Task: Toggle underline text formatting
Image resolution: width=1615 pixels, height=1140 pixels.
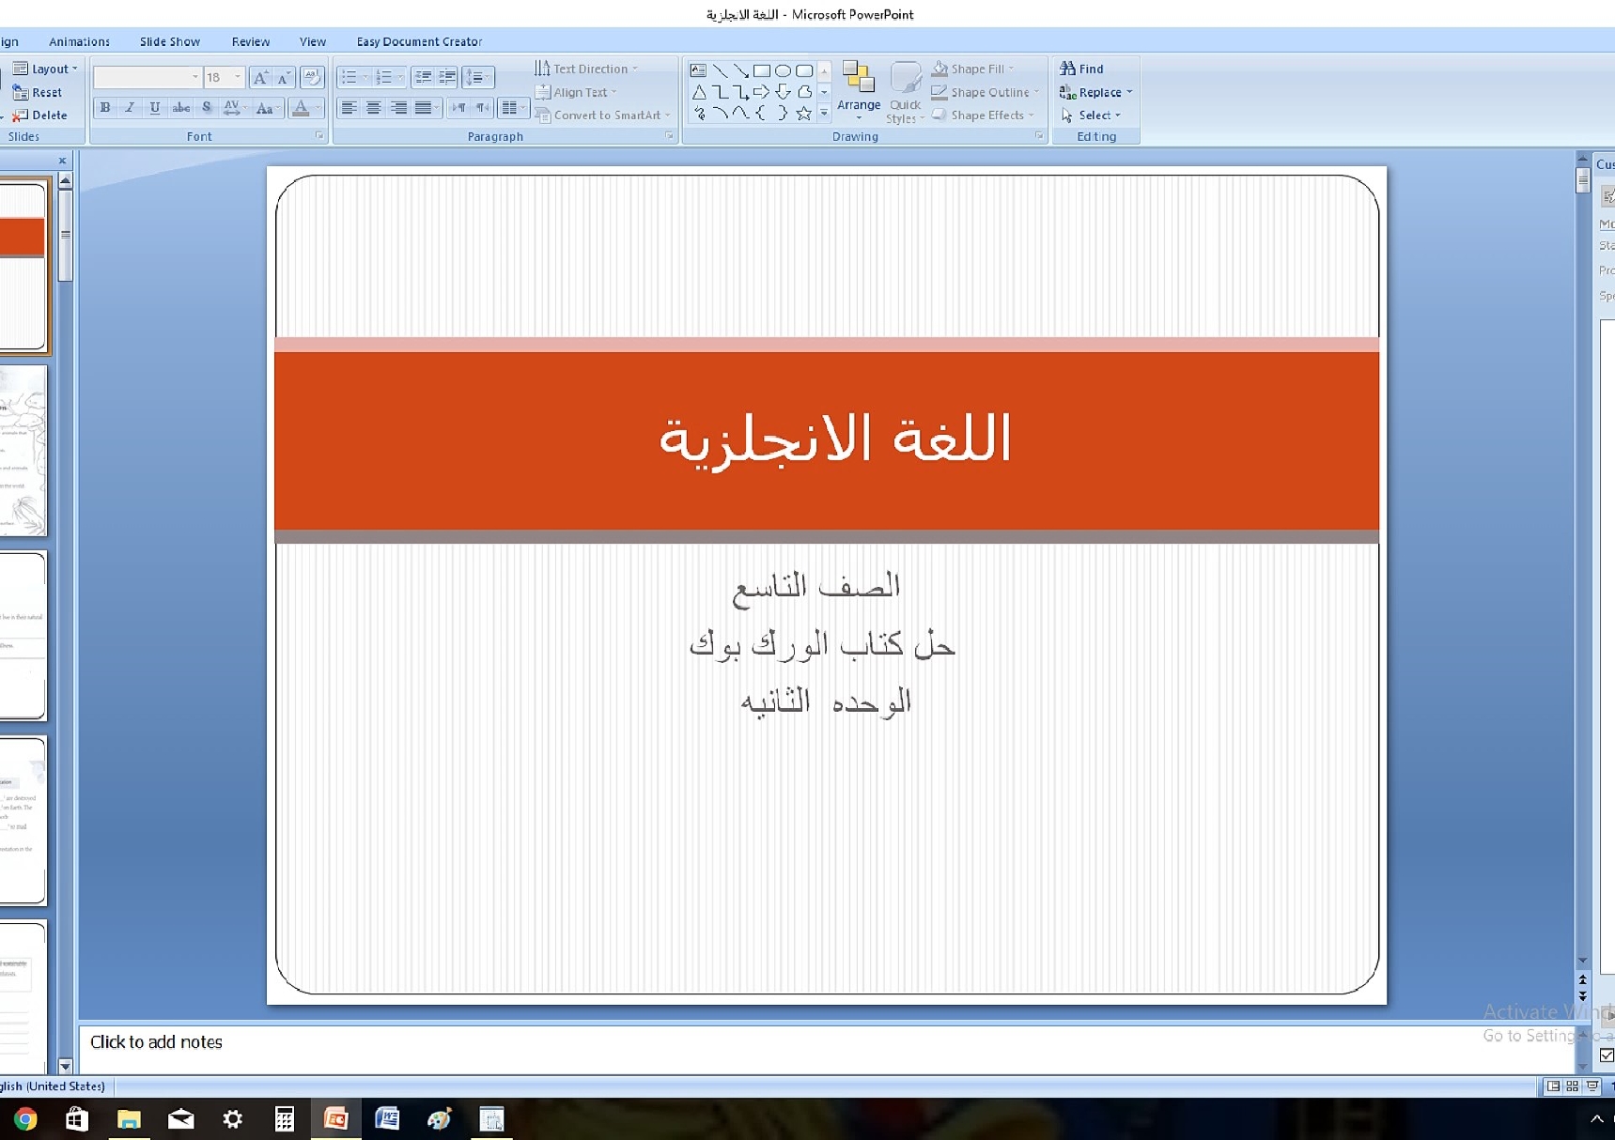Action: (155, 108)
